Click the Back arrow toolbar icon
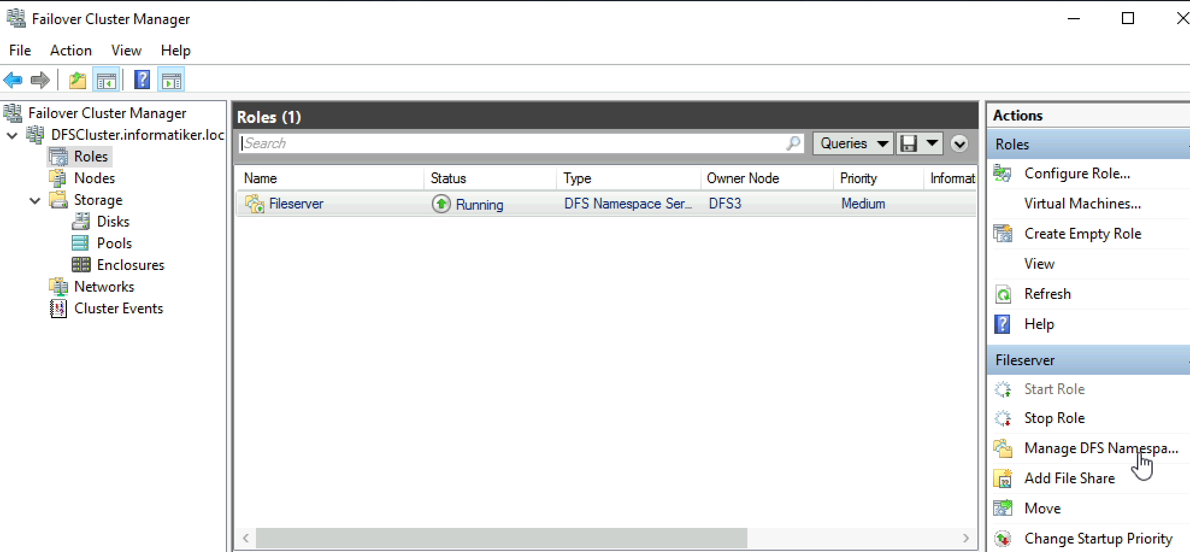1190x552 pixels. click(x=13, y=80)
